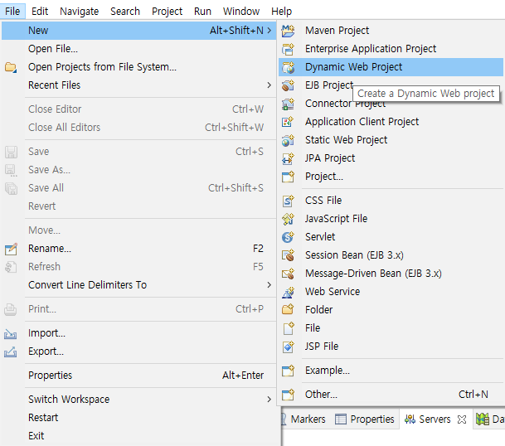Select Static Web Project entry
This screenshot has width=505, height=446.
(x=391, y=140)
